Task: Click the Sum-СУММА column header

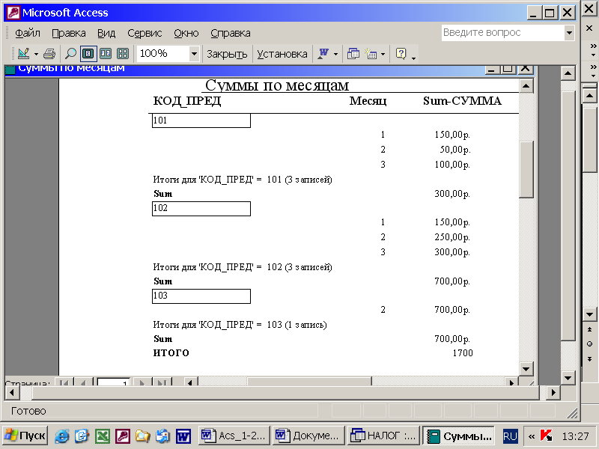Action: pyautogui.click(x=462, y=101)
